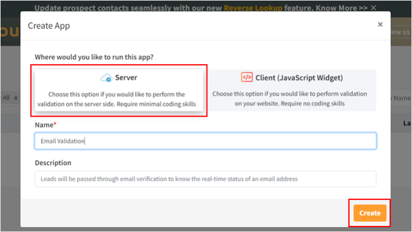Open the Reverse Lookup link in the banner
The image size is (412, 232).
[253, 8]
